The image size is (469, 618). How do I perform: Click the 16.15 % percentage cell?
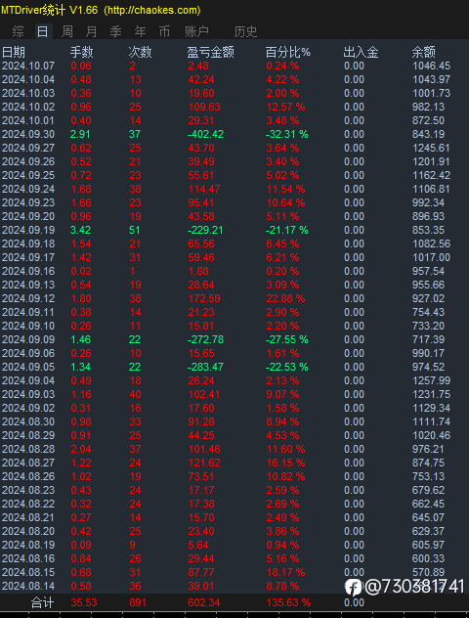tap(285, 463)
